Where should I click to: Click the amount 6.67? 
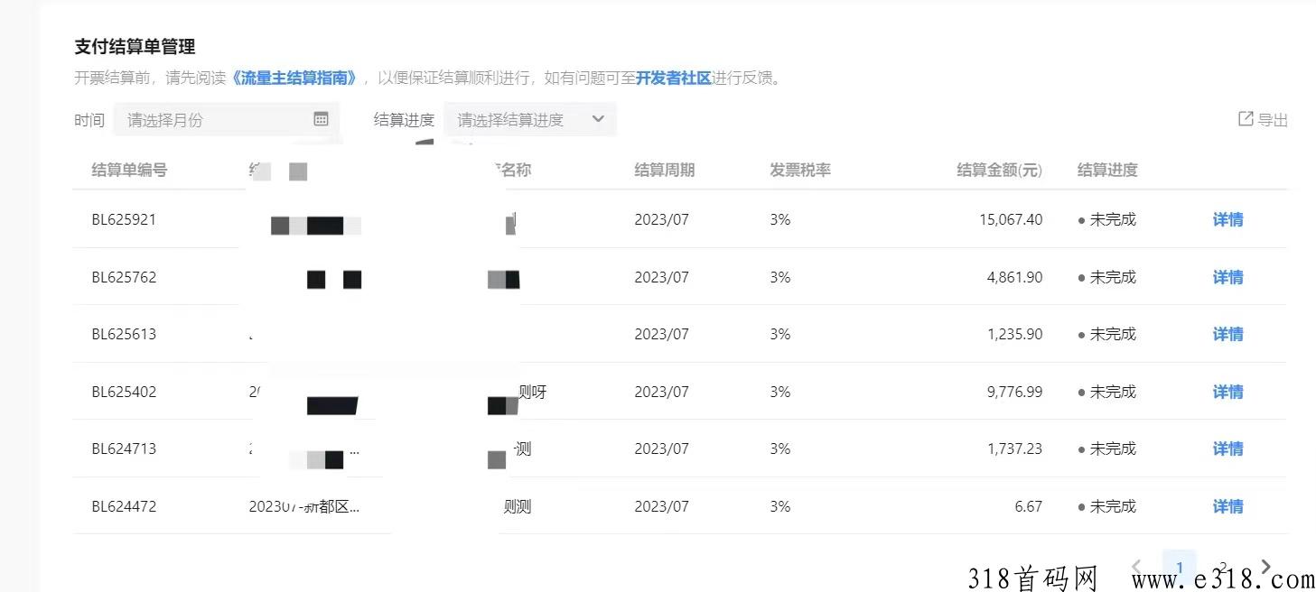pyautogui.click(x=1028, y=506)
